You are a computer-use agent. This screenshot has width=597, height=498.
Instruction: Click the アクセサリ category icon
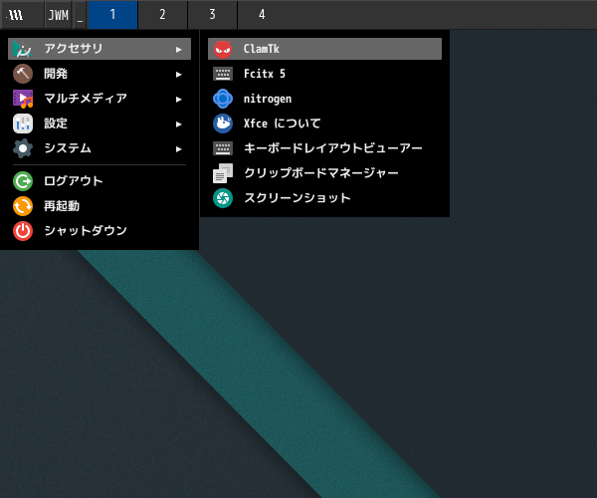click(x=23, y=49)
